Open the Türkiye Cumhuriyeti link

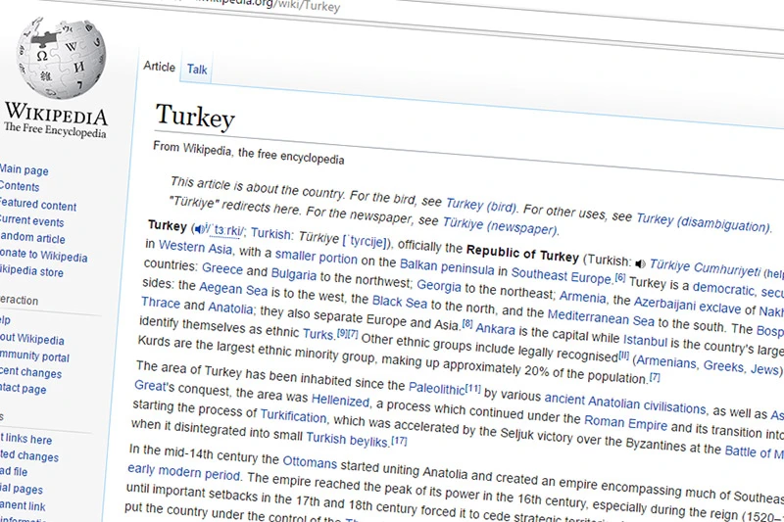coord(705,267)
